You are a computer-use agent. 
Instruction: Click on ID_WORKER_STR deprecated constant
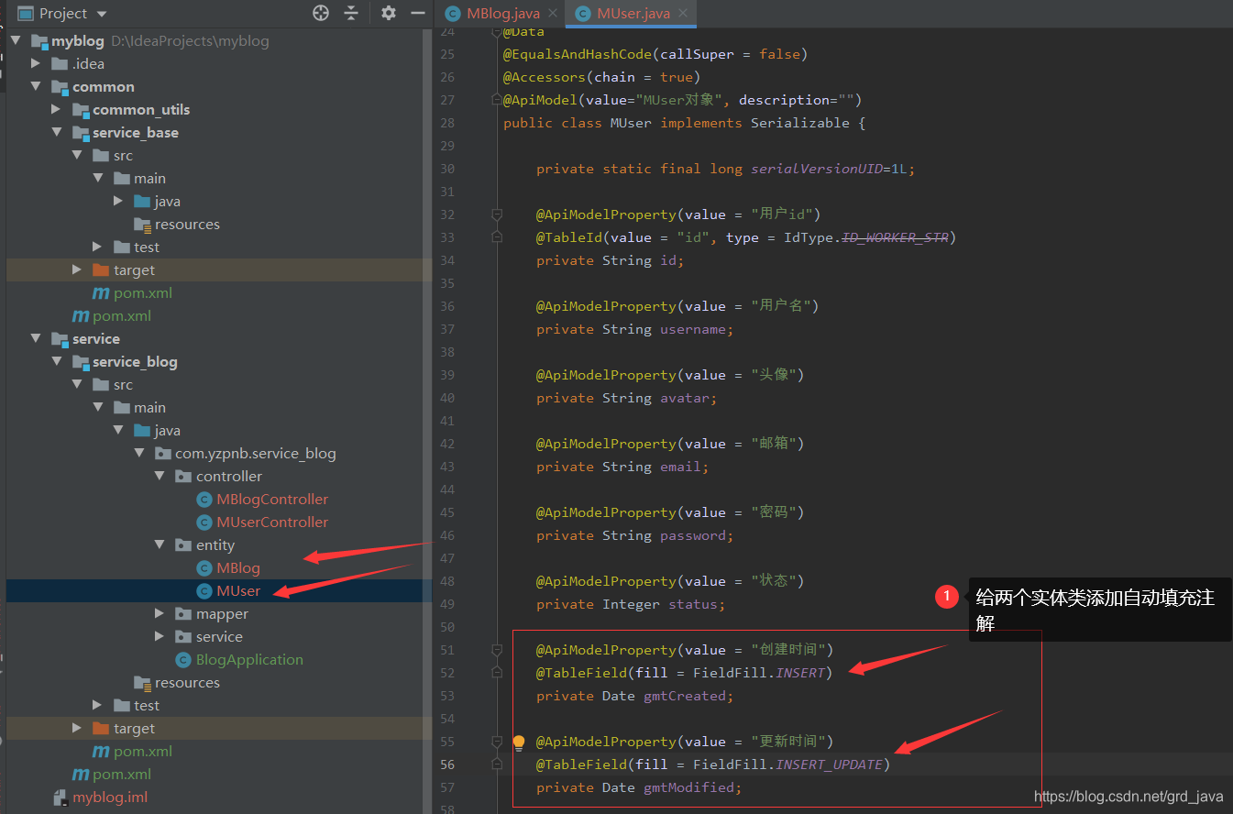coord(895,237)
